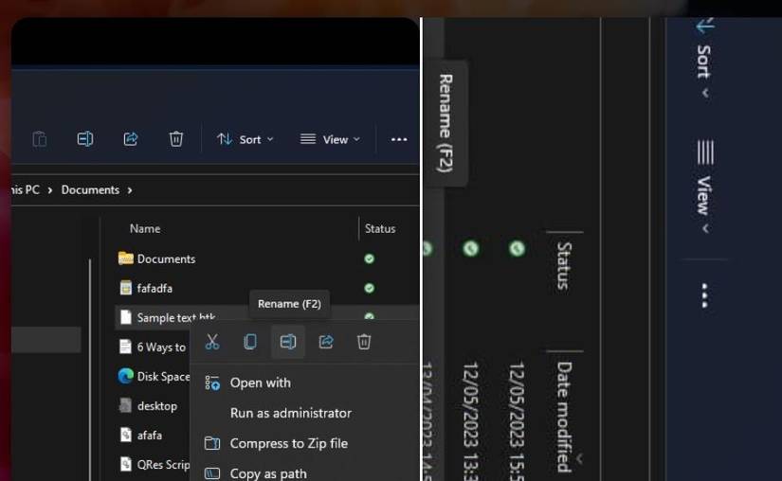
Task: Click the Documents folder icon in the list
Action: [x=126, y=258]
